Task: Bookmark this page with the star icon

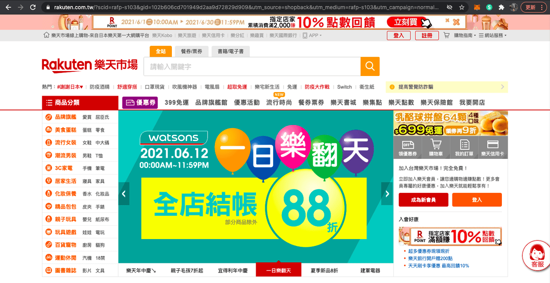Action: click(x=462, y=7)
